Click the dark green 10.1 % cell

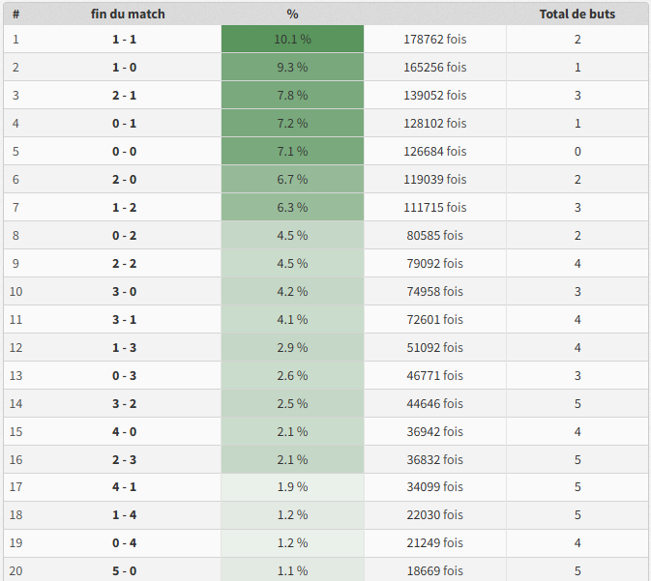coord(292,40)
